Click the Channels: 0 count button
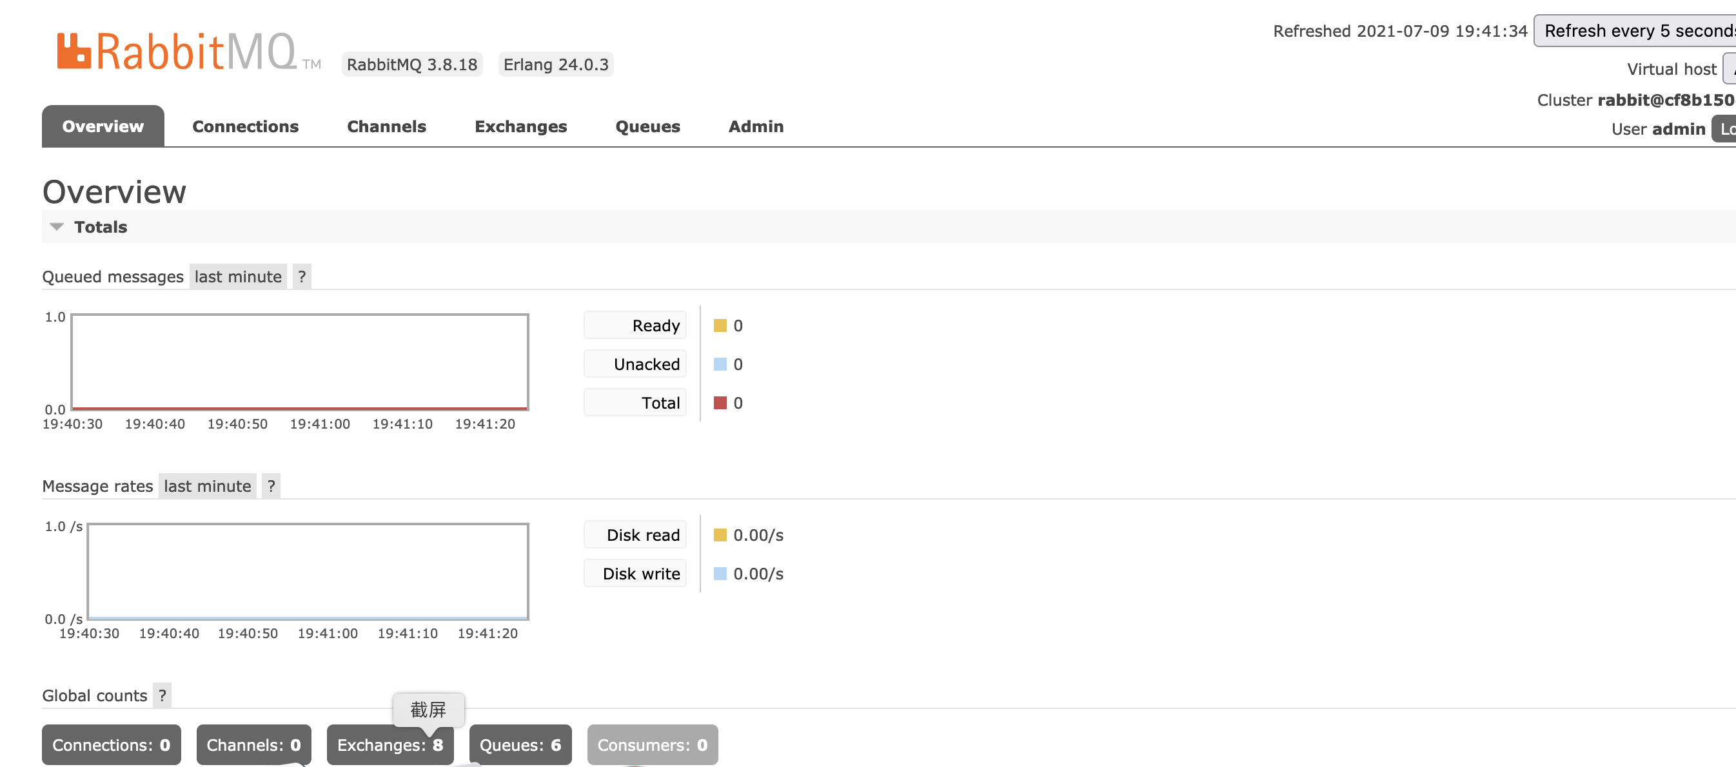 (x=253, y=745)
